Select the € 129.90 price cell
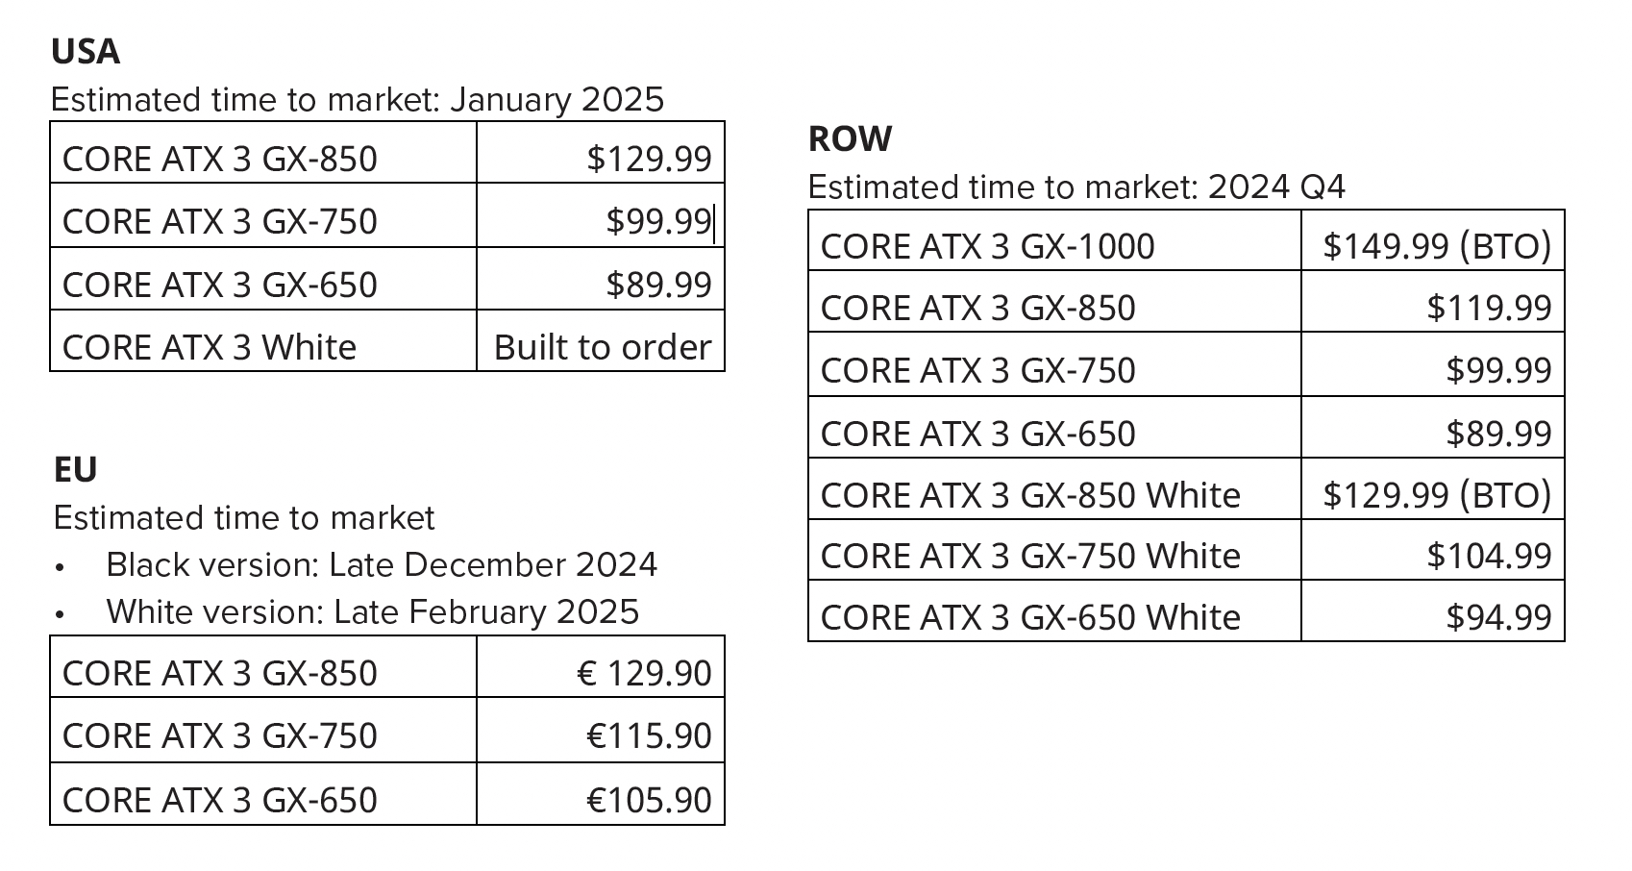This screenshot has width=1632, height=871. point(644,674)
